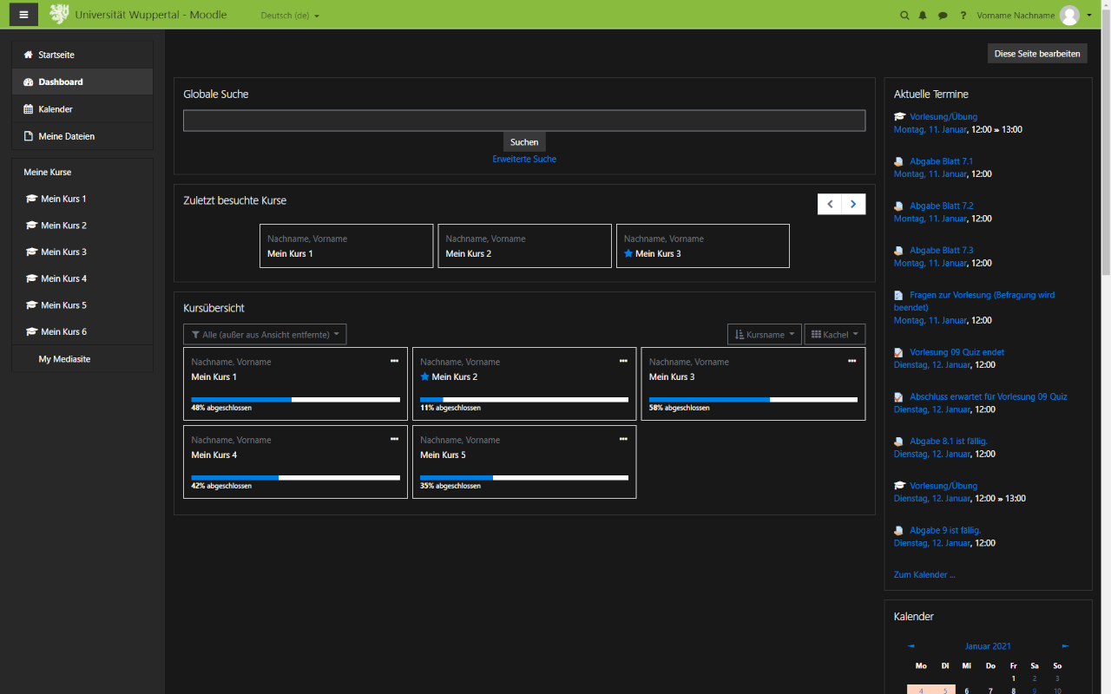The height and width of the screenshot is (694, 1111).
Task: Open the three-dot menu of Mein Kurs 4 card
Action: [x=394, y=439]
